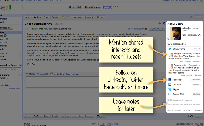Focus the mail search input field
The width and height of the screenshot is (204, 126).
tap(45, 7)
